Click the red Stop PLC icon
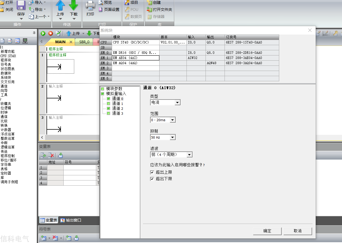 (51, 33)
